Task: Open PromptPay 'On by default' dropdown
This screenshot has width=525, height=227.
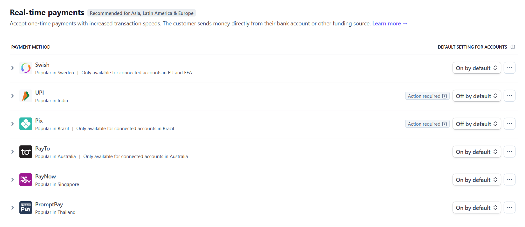Action: point(476,208)
